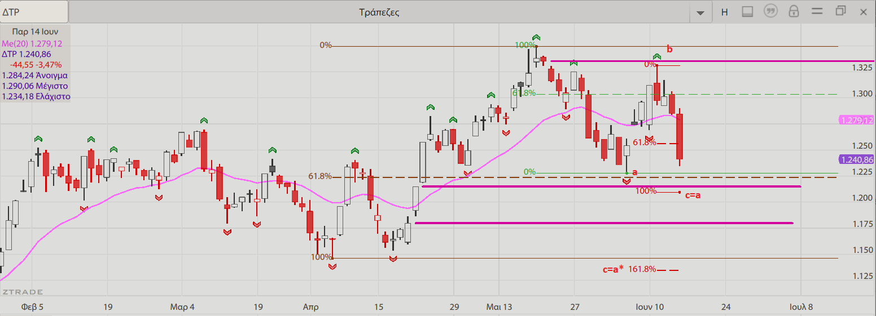The width and height of the screenshot is (876, 316).
Task: Select the Με(20) 1.279,12 moving average legend
Action: tap(32, 43)
